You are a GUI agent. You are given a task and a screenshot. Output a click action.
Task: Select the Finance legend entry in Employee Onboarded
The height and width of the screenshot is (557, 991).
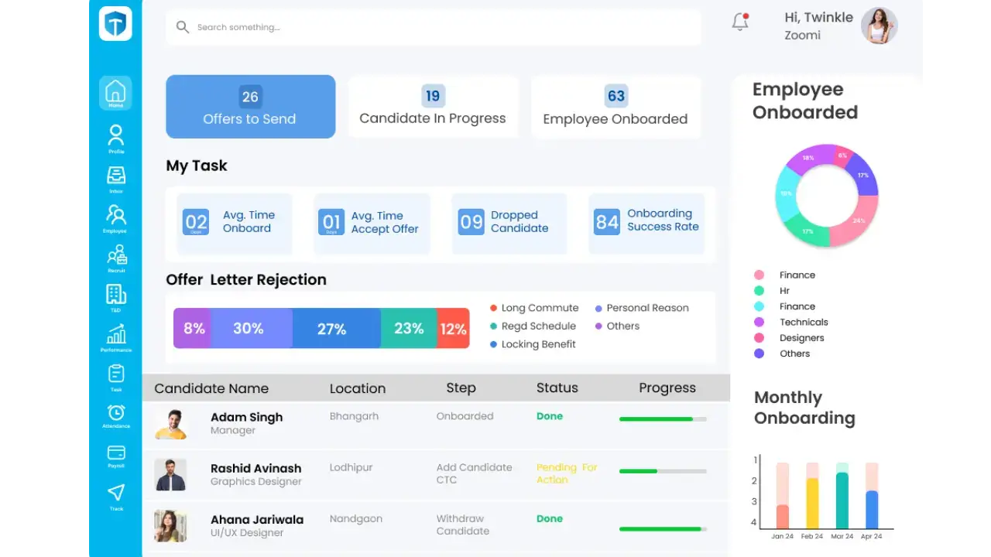point(797,275)
